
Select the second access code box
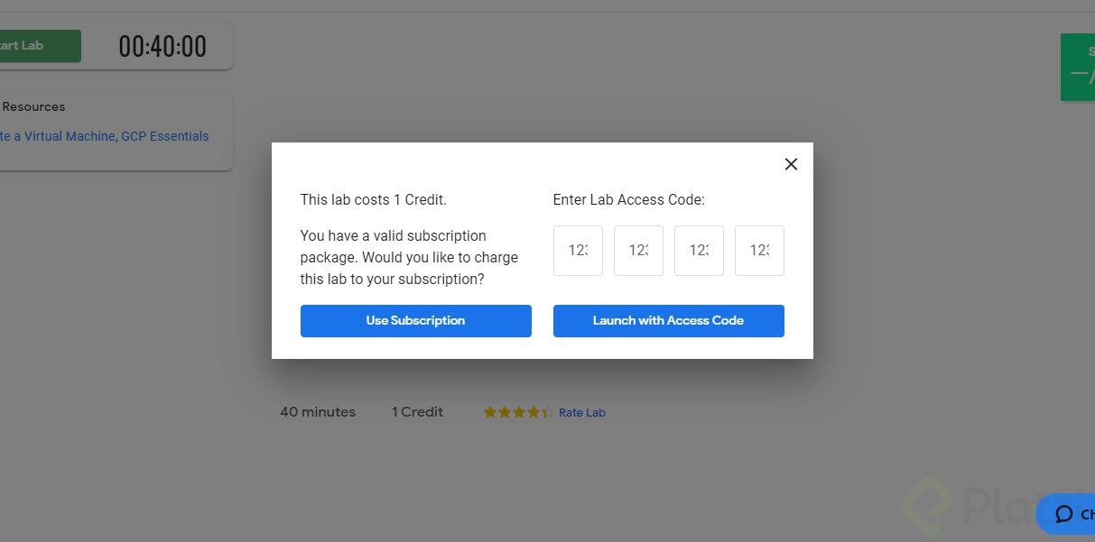click(x=638, y=251)
